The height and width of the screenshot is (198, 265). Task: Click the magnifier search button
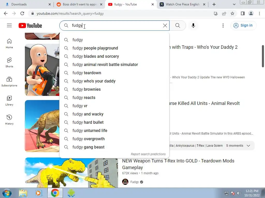[x=178, y=26]
